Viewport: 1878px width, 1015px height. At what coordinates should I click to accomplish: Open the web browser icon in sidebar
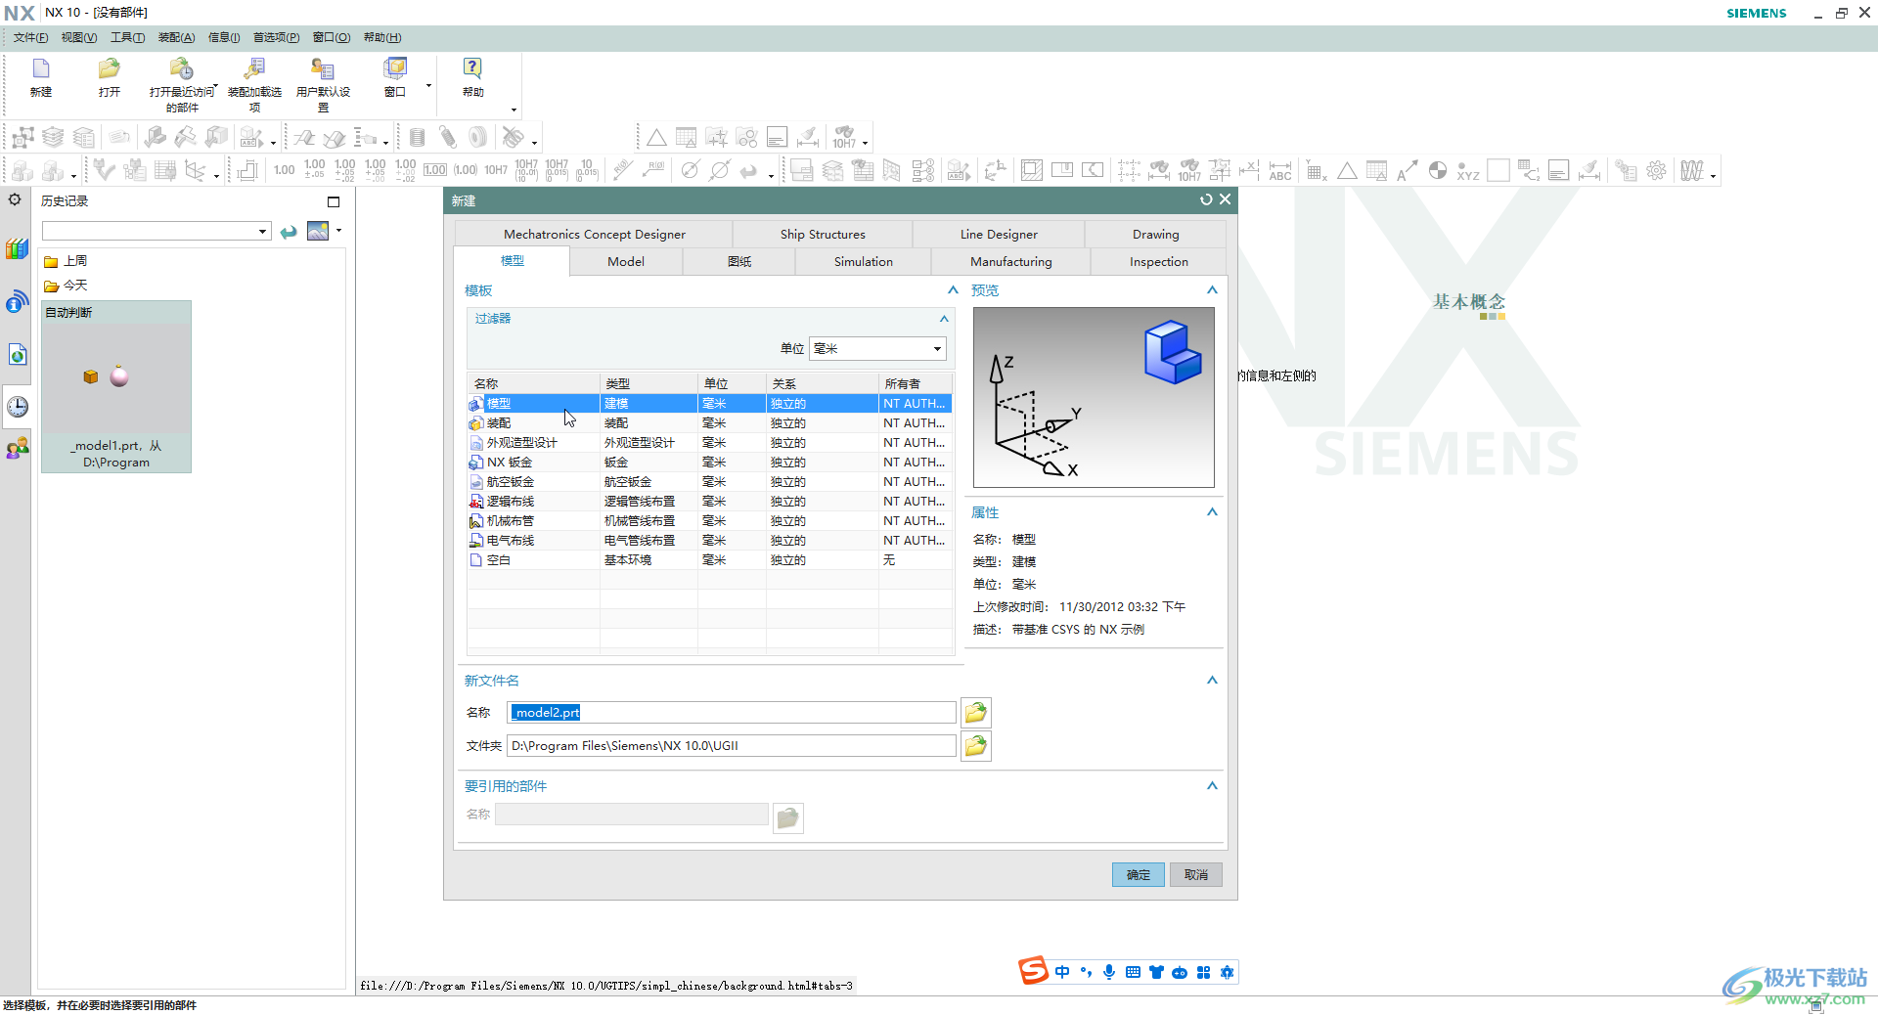pyautogui.click(x=18, y=354)
